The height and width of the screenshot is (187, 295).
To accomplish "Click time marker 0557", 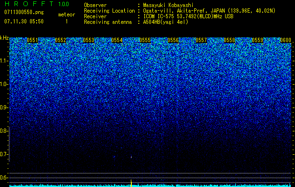I will point(201,40).
